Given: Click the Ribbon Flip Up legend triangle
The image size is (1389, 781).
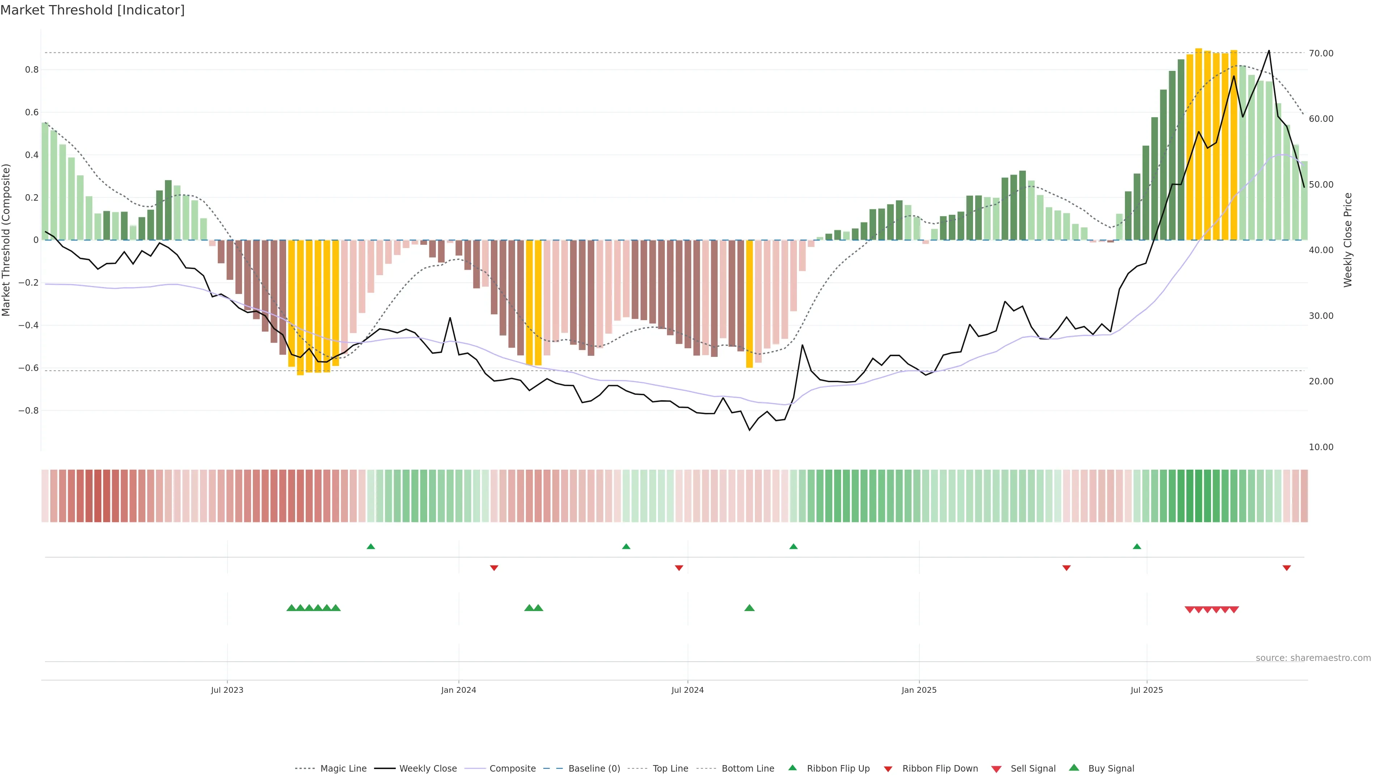Looking at the screenshot, I should 793,768.
